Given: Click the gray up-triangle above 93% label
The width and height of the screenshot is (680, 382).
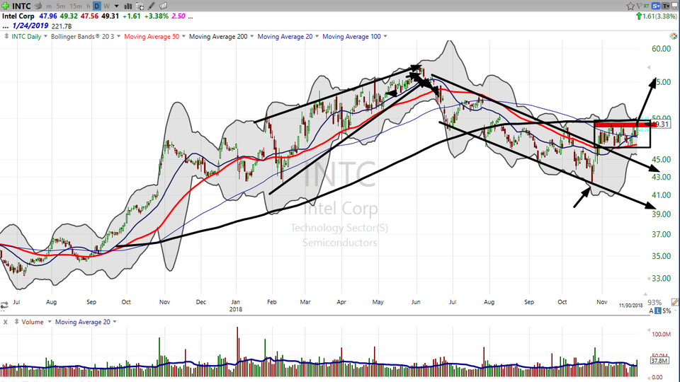Looking at the screenshot, I should tap(645, 294).
